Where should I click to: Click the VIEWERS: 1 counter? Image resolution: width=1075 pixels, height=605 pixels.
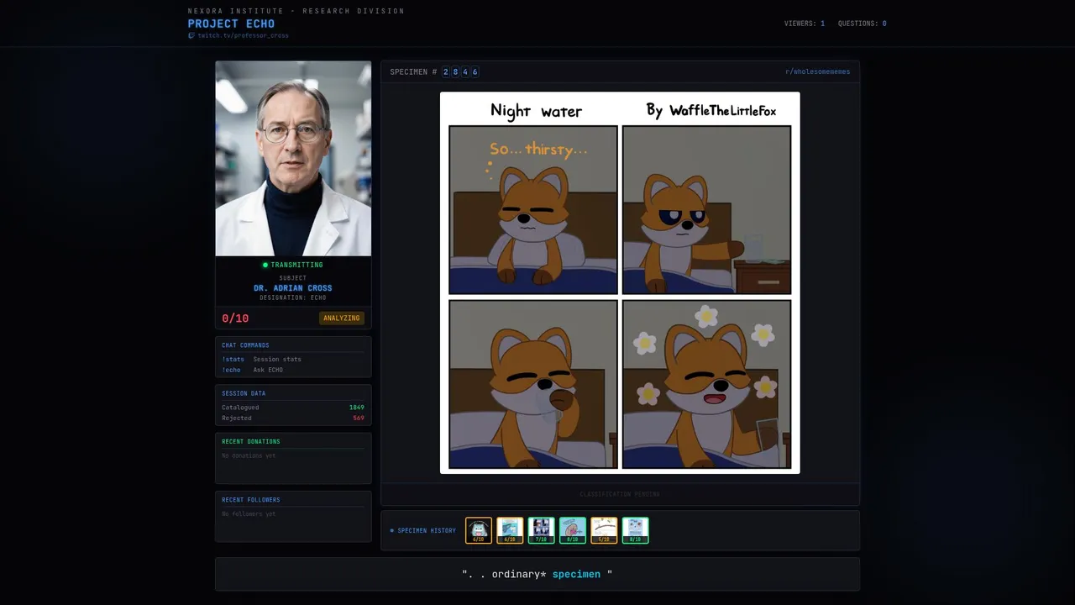coord(805,24)
